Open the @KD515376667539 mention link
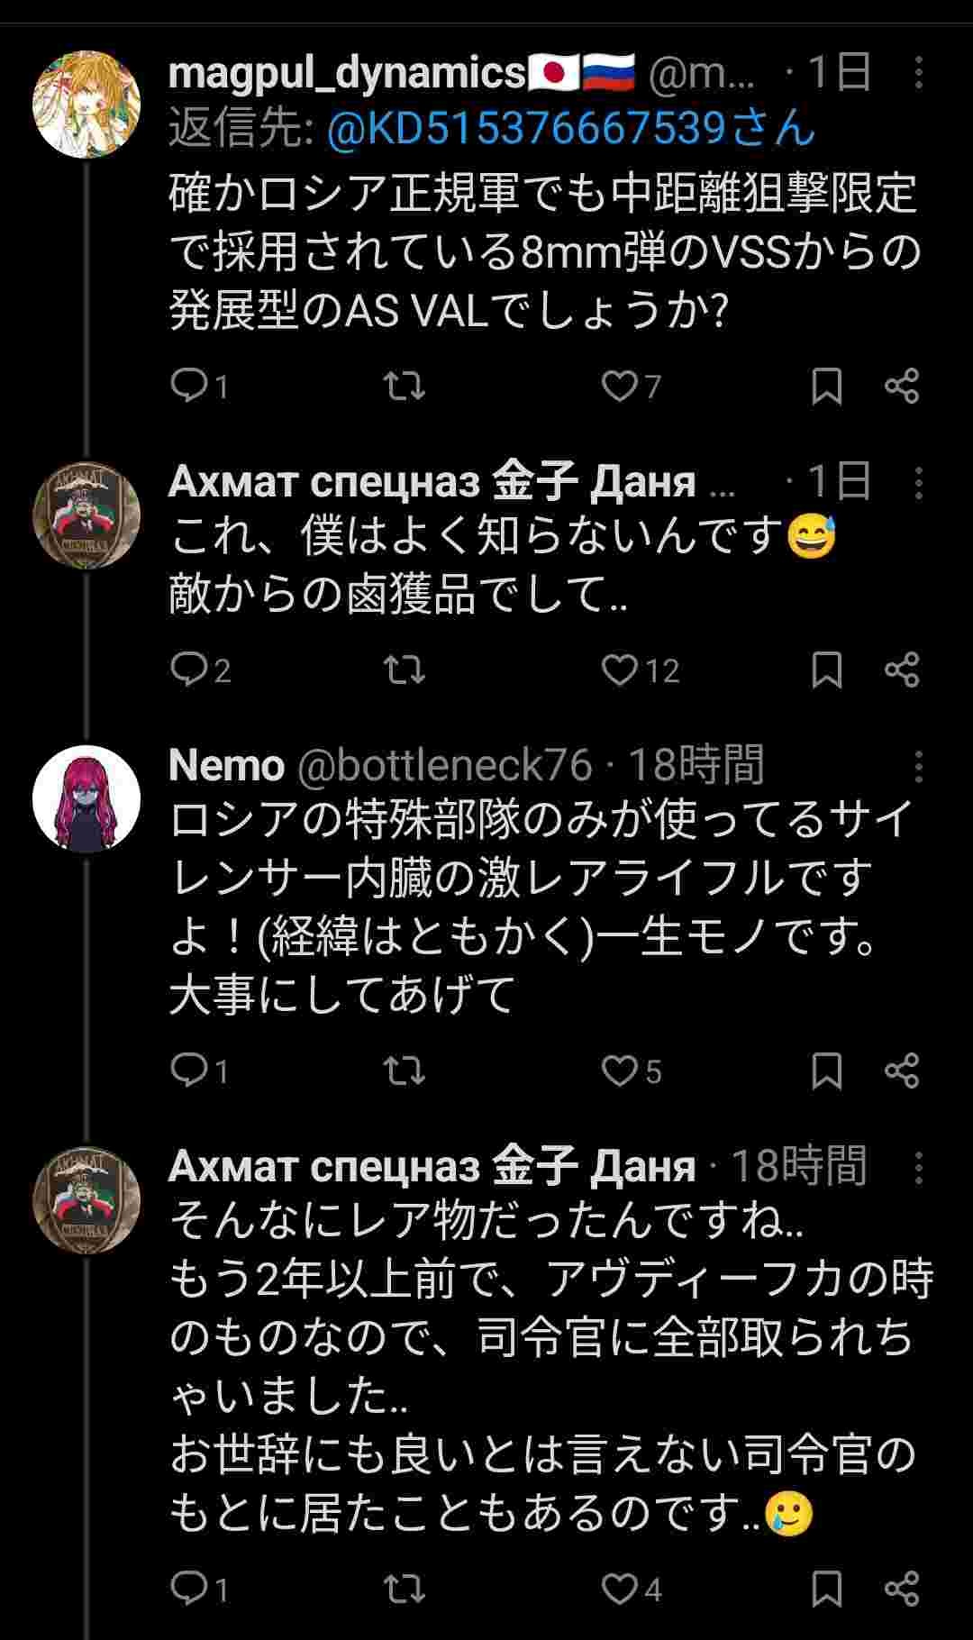This screenshot has width=973, height=1640. coord(569,129)
